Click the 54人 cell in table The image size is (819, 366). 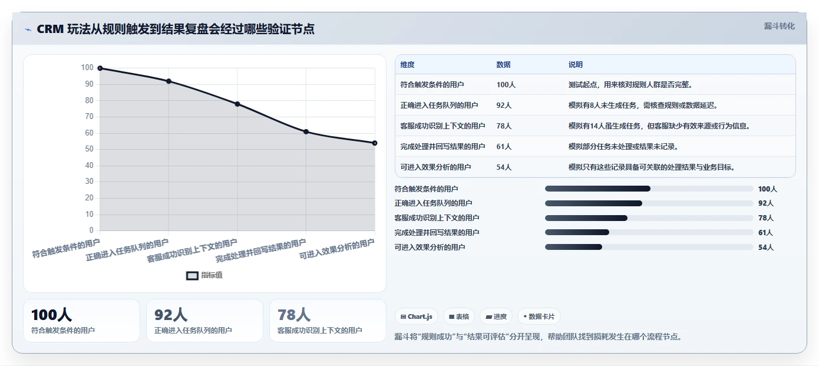coord(504,167)
